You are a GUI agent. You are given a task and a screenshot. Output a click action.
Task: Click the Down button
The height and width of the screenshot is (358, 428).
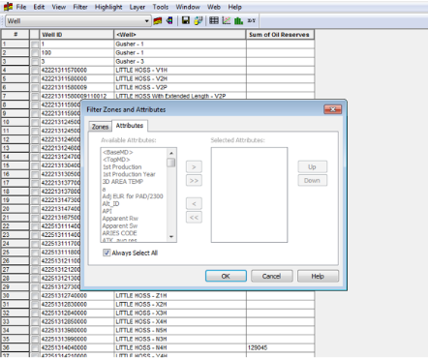tap(312, 181)
